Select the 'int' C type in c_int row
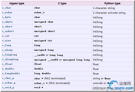Screen dimensions: 135x92 pos(36,36)
